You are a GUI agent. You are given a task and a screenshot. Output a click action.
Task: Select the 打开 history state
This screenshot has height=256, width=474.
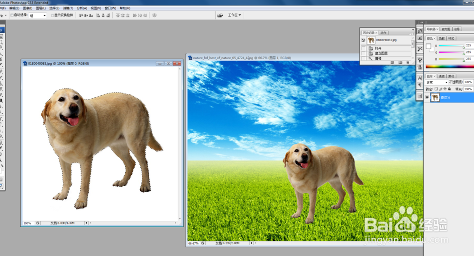coord(378,48)
